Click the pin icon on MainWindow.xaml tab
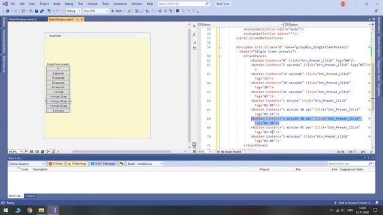383x215 pixels. coord(77,19)
